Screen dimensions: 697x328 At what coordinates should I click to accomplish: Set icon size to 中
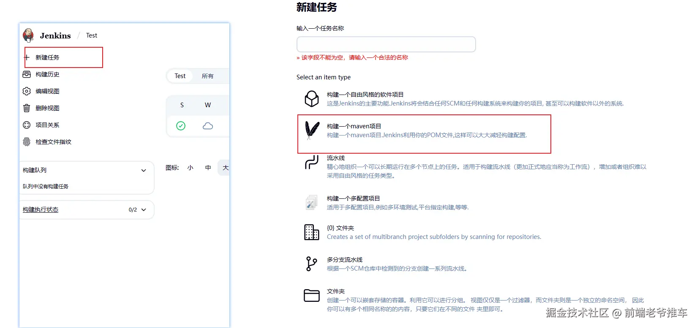(208, 168)
